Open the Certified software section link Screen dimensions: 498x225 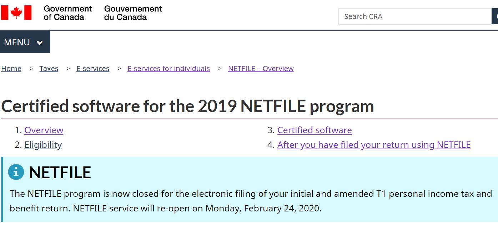point(315,130)
